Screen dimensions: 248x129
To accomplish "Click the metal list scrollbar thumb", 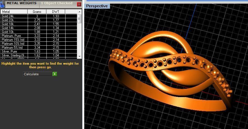I will pos(79,19).
